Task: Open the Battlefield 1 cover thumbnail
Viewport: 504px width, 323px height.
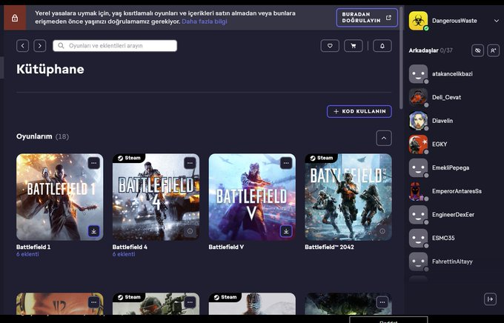Action: (x=60, y=197)
